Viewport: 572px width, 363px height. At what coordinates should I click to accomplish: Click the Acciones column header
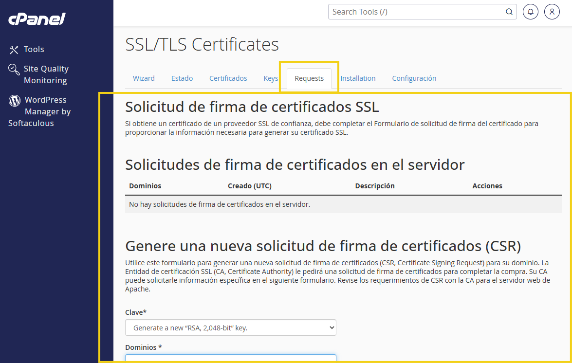pyautogui.click(x=487, y=186)
